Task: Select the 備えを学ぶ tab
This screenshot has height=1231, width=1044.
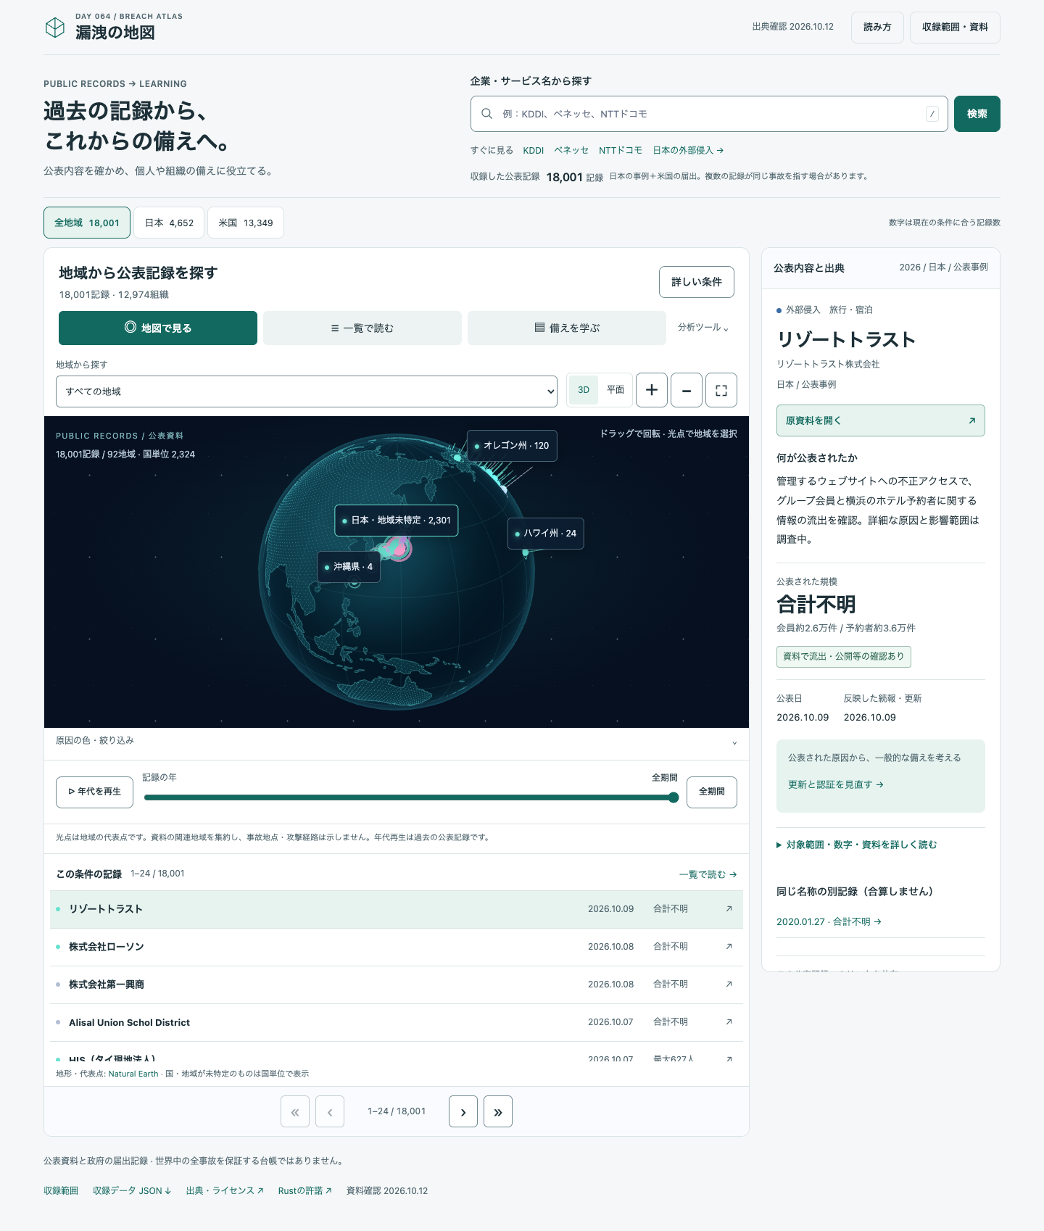Action: [567, 328]
